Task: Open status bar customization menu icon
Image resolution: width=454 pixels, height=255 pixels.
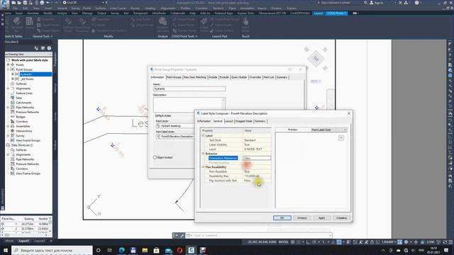Action: 450,242
